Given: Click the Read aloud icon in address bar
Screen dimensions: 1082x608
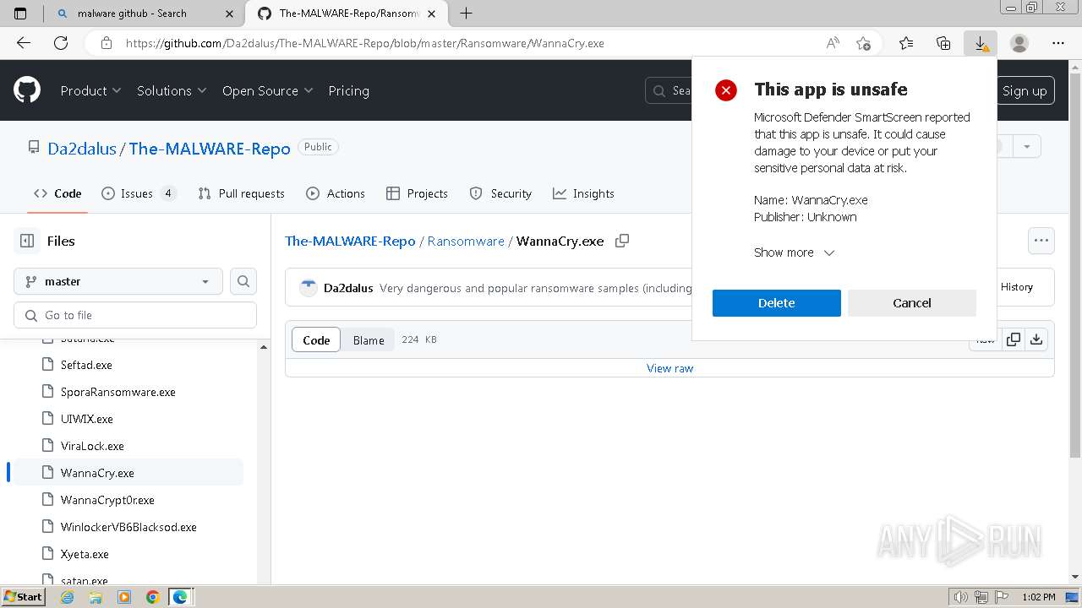Looking at the screenshot, I should (x=833, y=43).
